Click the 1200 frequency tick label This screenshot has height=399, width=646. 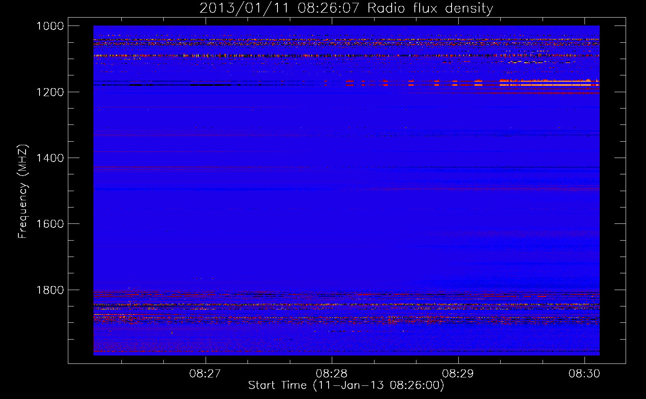coord(50,92)
